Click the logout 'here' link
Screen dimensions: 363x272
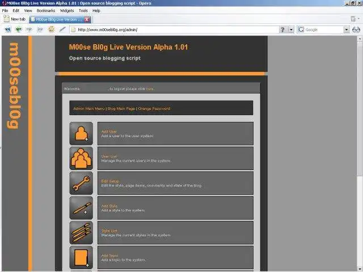click(x=150, y=89)
